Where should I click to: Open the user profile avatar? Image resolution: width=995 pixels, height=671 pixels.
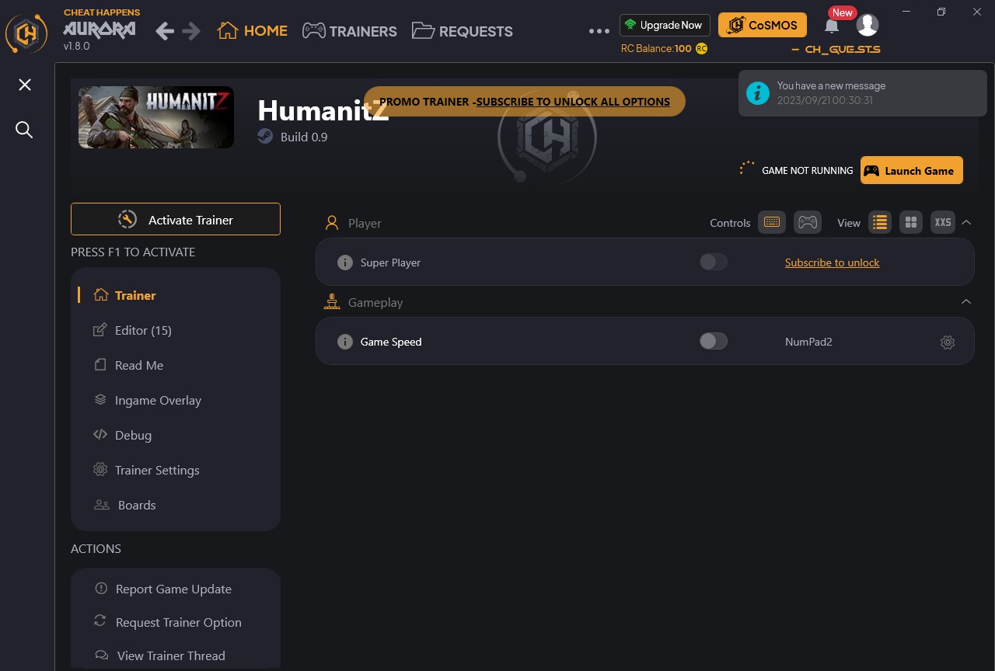tap(868, 25)
